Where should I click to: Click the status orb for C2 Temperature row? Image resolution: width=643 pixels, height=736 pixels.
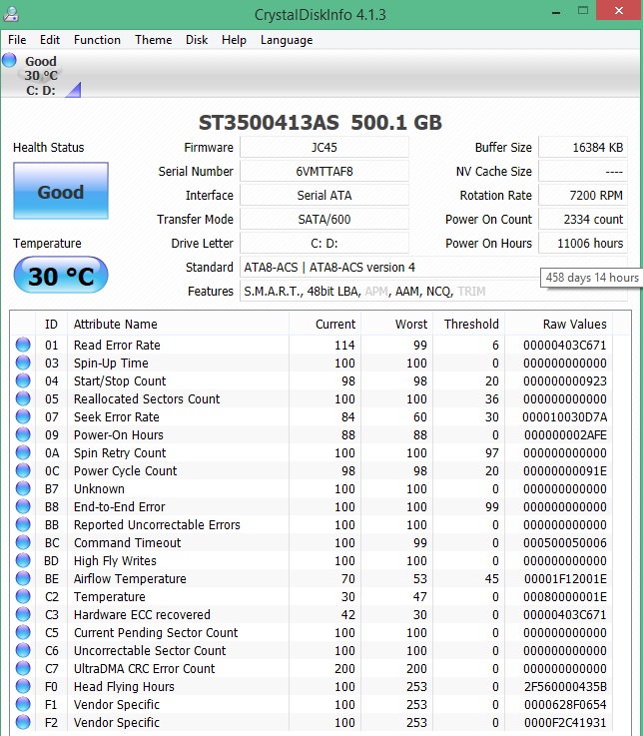click(x=23, y=596)
